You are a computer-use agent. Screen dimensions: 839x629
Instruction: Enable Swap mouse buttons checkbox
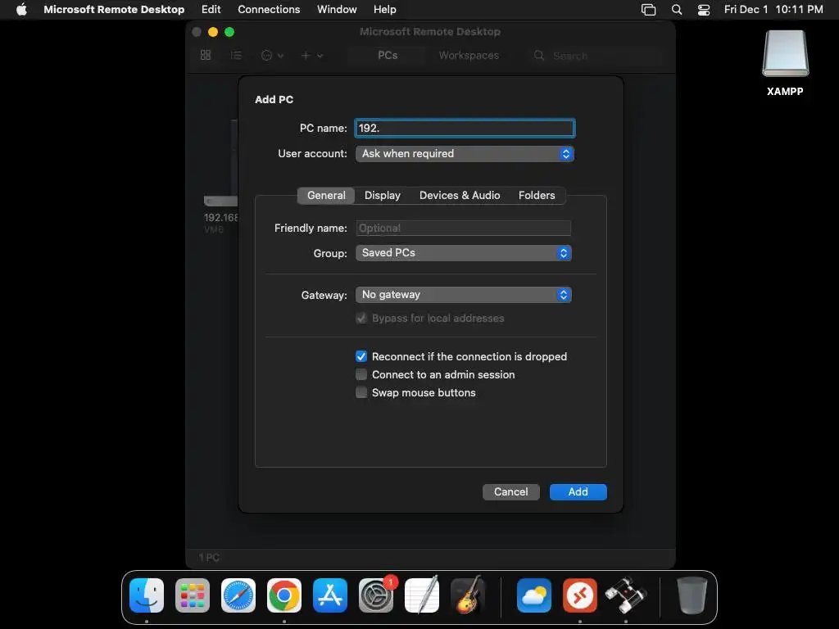click(x=361, y=392)
